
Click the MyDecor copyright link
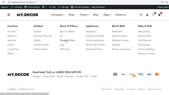[x=13, y=89]
